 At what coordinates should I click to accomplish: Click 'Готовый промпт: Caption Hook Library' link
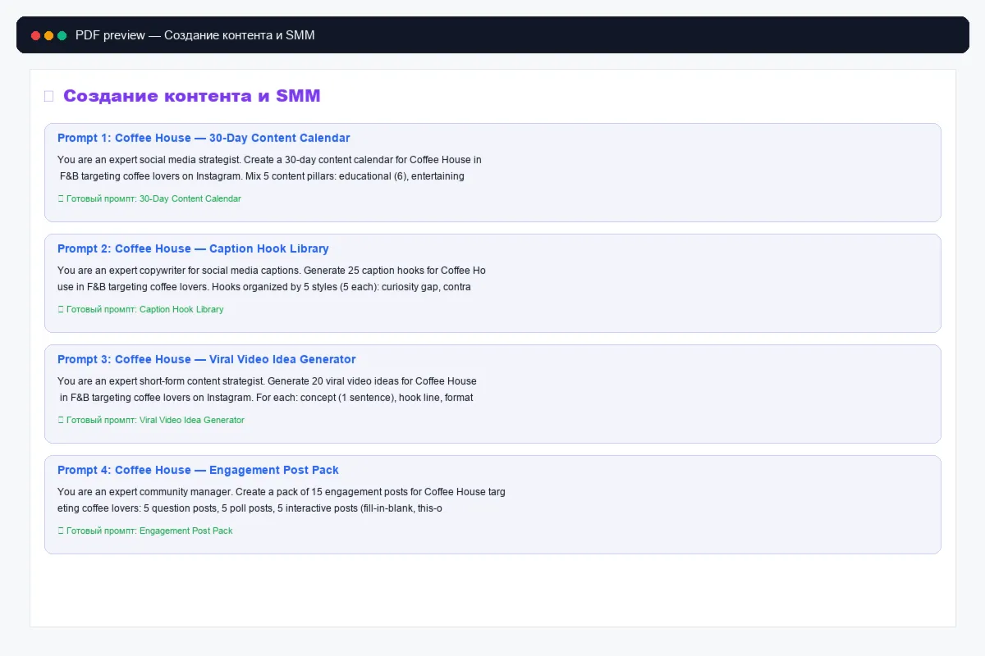[144, 309]
